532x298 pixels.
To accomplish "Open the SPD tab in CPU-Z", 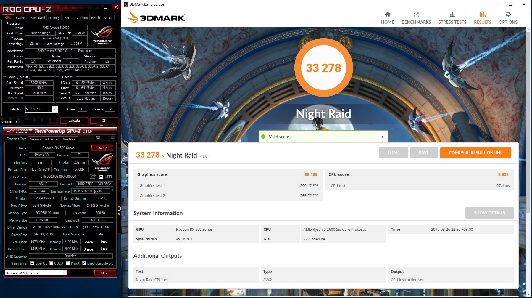I will tap(67, 18).
